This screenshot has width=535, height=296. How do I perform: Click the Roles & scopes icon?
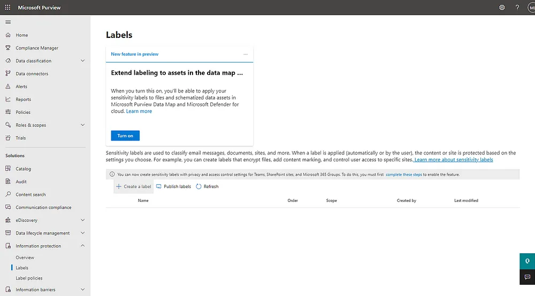coord(8,124)
